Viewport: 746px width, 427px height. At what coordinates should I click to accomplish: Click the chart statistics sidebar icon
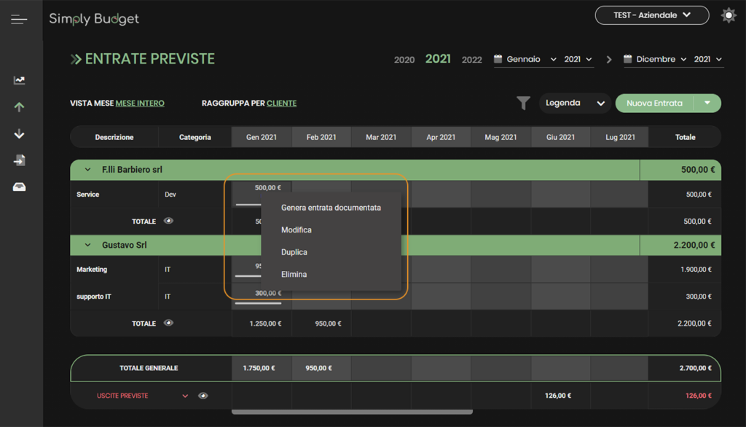20,80
